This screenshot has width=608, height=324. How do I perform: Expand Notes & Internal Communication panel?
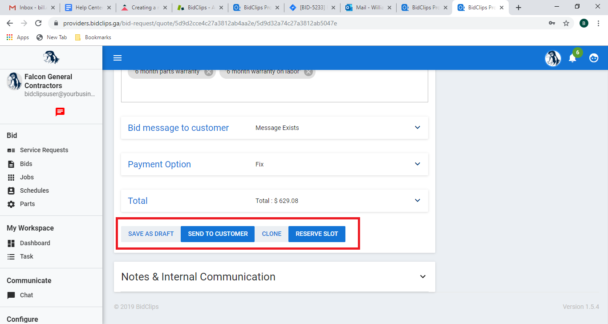click(x=275, y=277)
